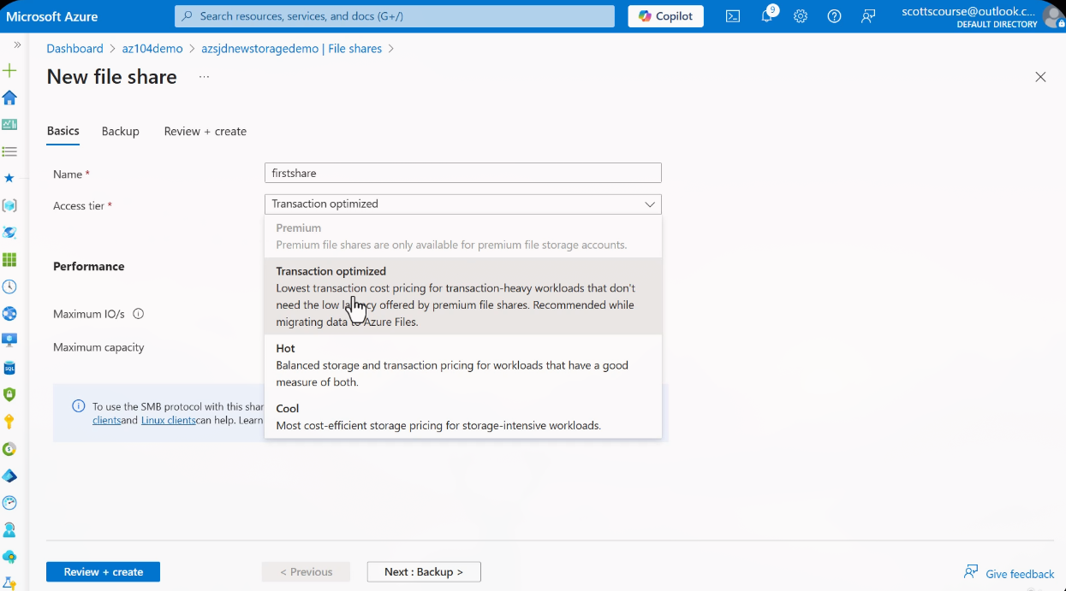Launch Copilot from the top bar
This screenshot has height=591, width=1066.
tap(665, 15)
